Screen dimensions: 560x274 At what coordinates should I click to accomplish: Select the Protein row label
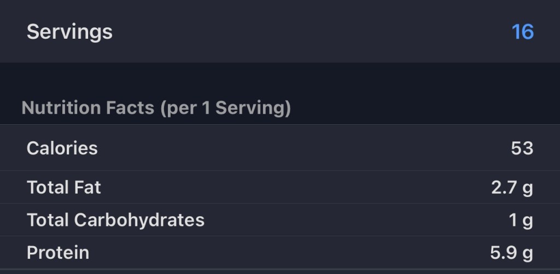(57, 252)
